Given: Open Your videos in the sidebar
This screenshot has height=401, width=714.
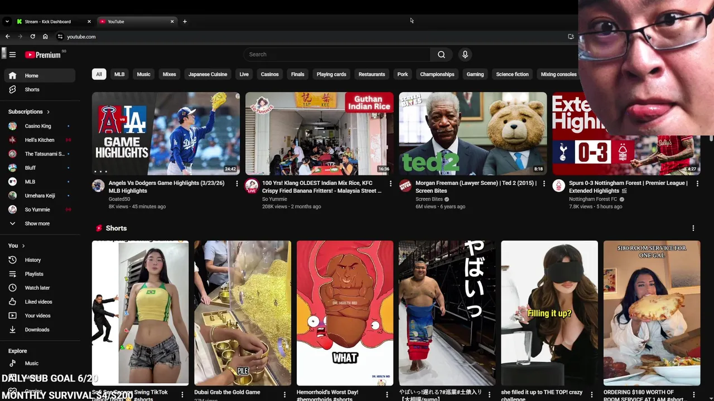Looking at the screenshot, I should point(39,316).
